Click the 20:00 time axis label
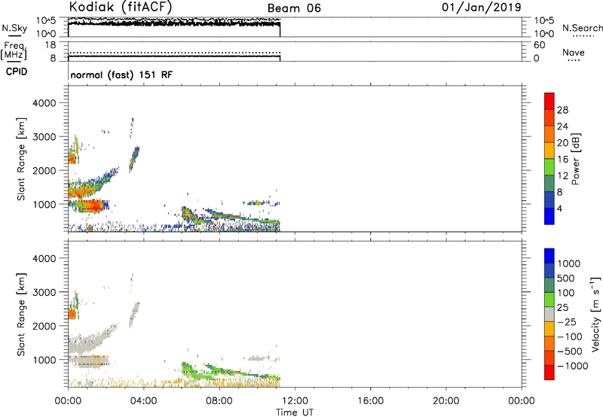603x417 pixels. click(445, 401)
